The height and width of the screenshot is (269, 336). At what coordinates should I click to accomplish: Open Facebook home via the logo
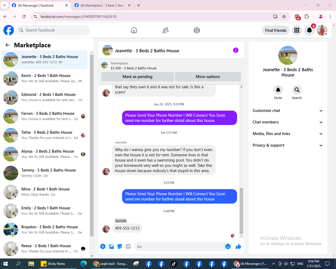tap(9, 30)
